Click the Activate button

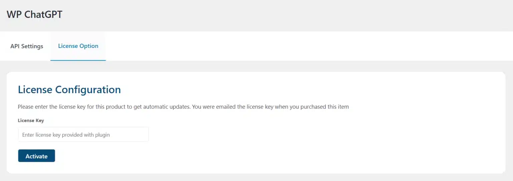tap(36, 156)
